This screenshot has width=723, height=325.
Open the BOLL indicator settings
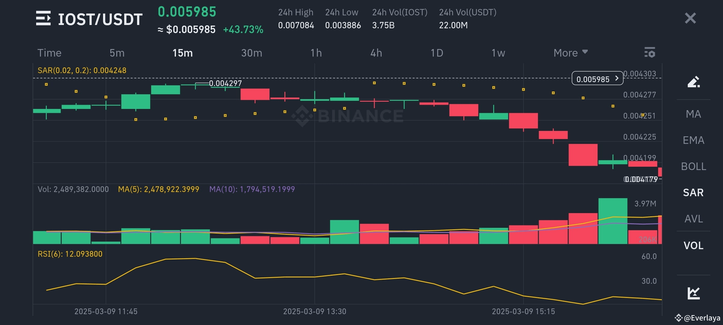[693, 166]
